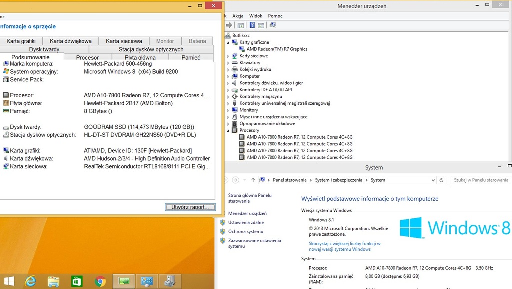This screenshot has height=289, width=512.
Task: Switch to the Procesor tab
Action: pyautogui.click(x=87, y=58)
